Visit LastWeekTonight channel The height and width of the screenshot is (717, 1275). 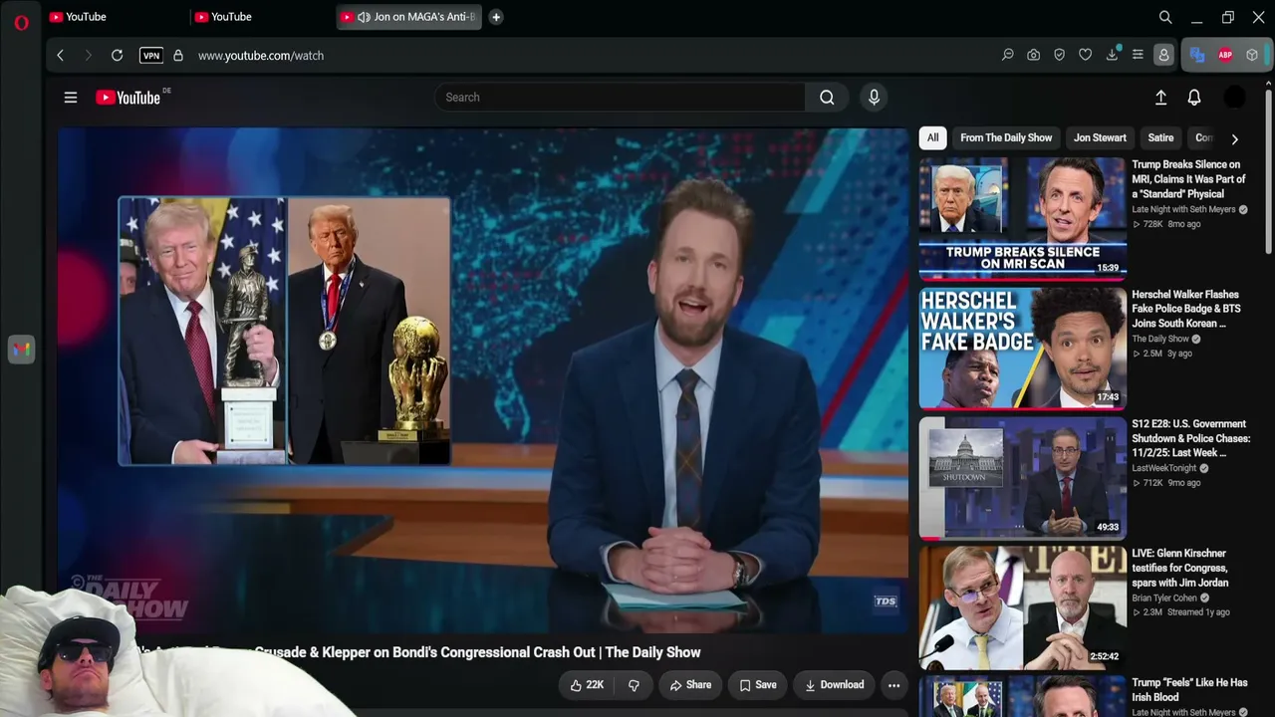(1164, 469)
